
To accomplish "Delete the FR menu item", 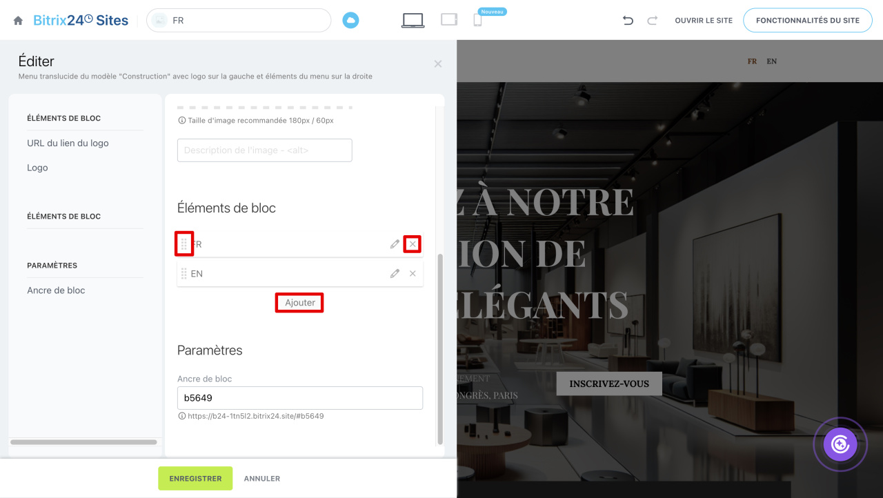I will click(413, 244).
